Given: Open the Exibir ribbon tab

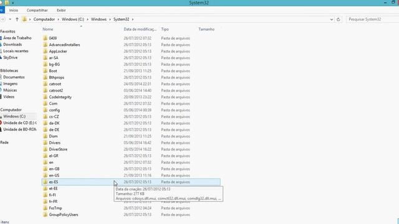Looking at the screenshot, I should point(61,10).
